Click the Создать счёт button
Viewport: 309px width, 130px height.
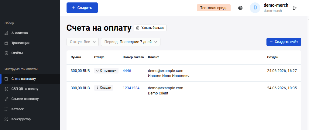[284, 42]
